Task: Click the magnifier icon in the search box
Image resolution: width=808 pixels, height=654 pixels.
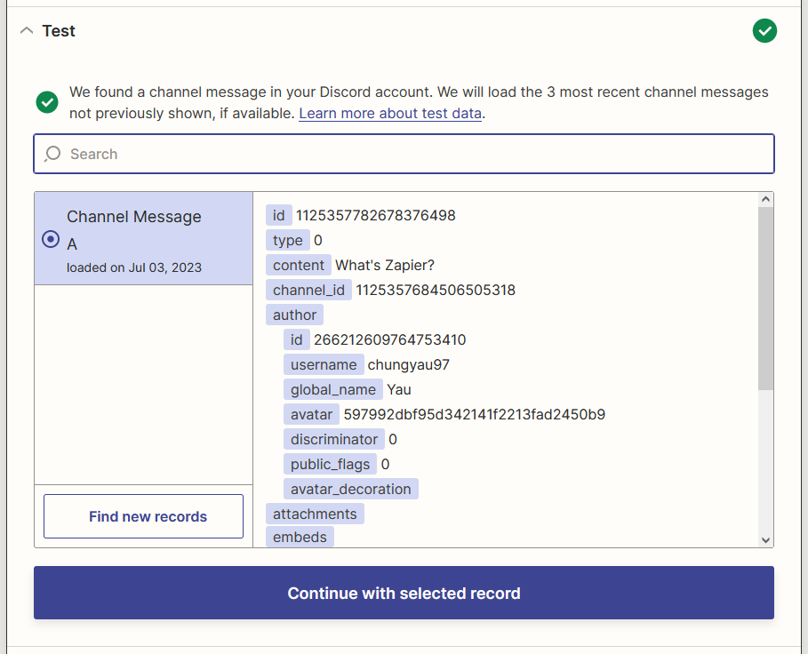Action: tap(53, 154)
